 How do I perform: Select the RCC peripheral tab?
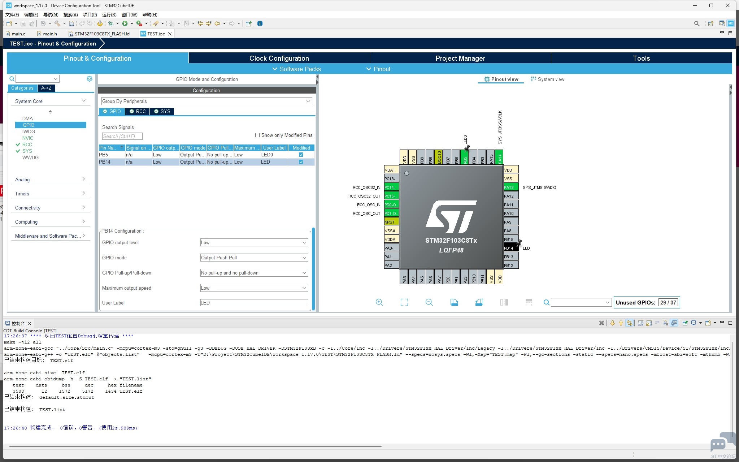click(138, 111)
